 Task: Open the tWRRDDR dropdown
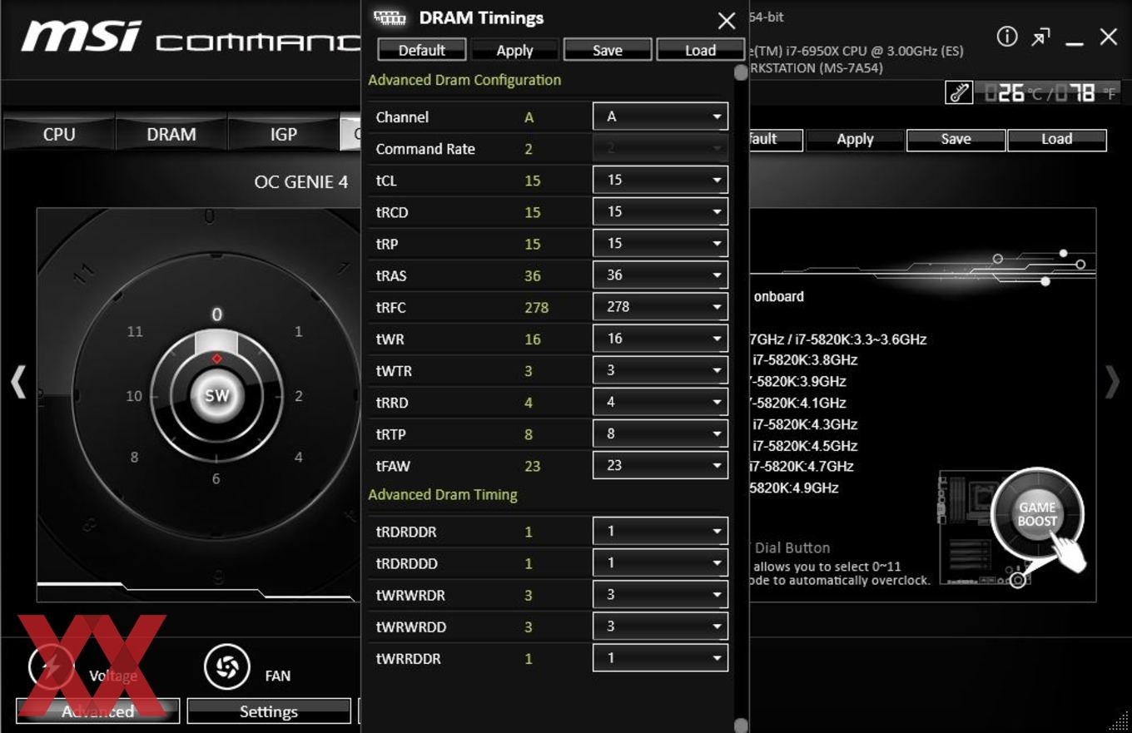coord(661,657)
